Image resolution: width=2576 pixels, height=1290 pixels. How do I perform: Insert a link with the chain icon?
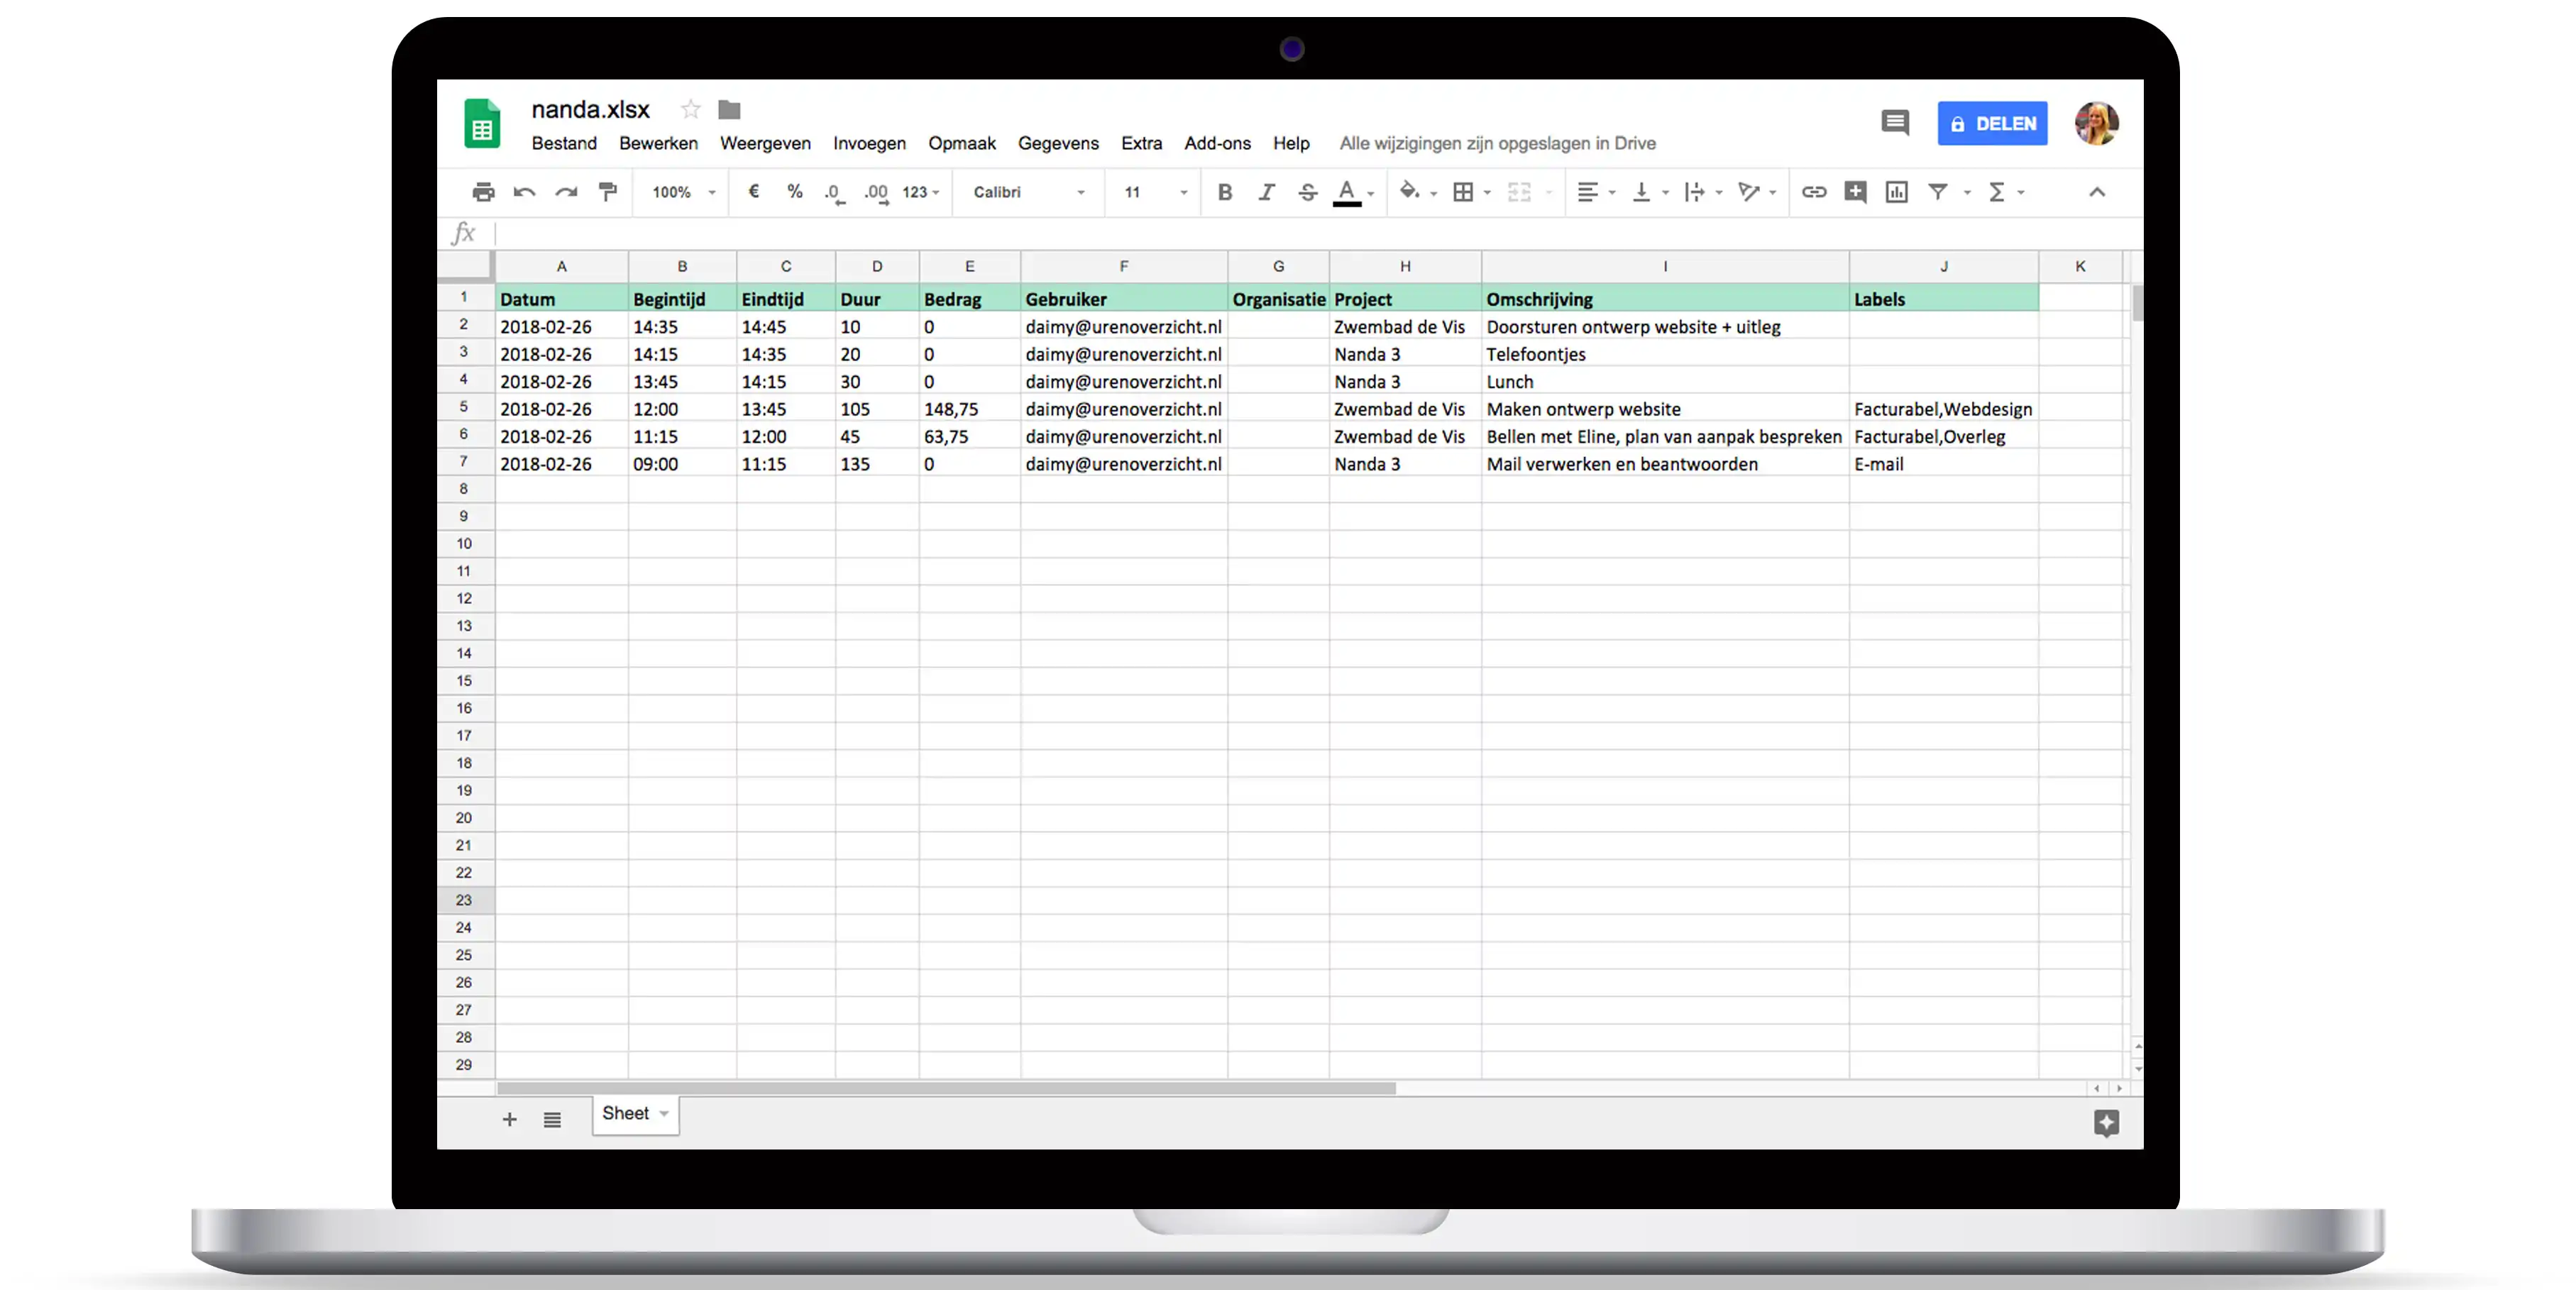(1813, 192)
